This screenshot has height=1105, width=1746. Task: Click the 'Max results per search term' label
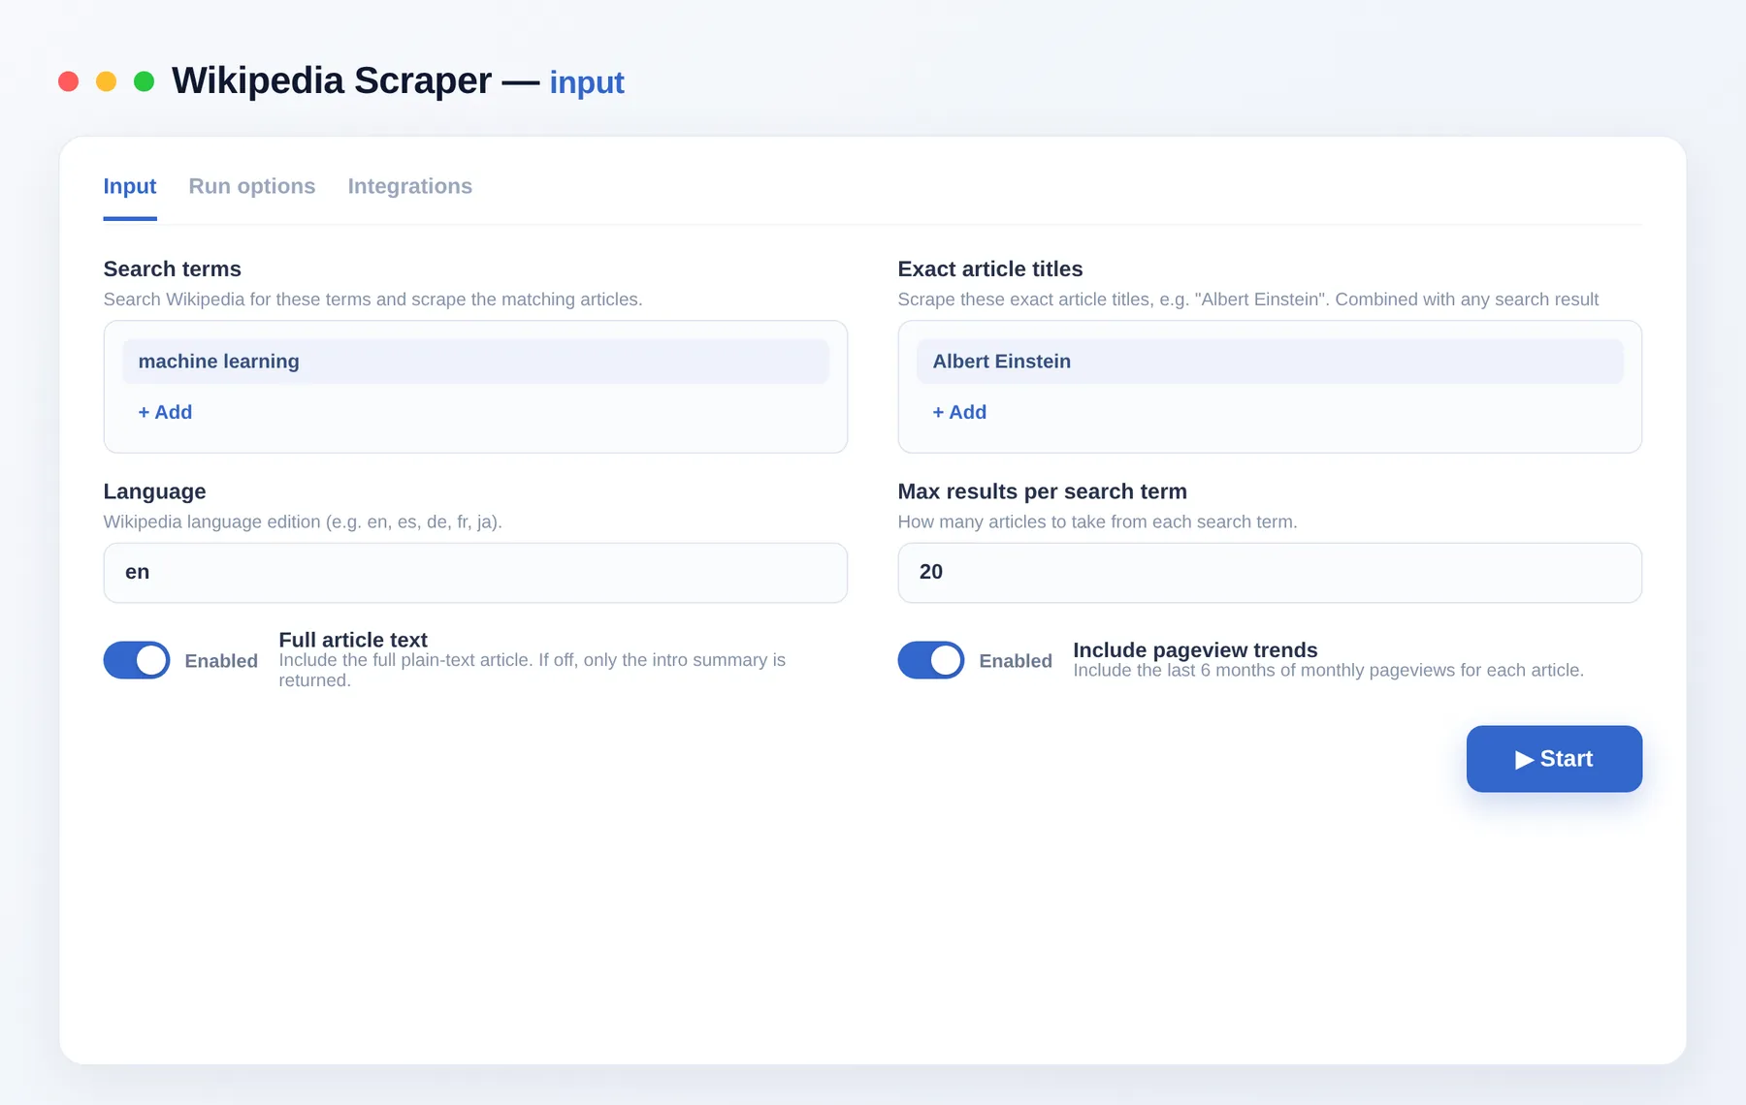[1043, 491]
